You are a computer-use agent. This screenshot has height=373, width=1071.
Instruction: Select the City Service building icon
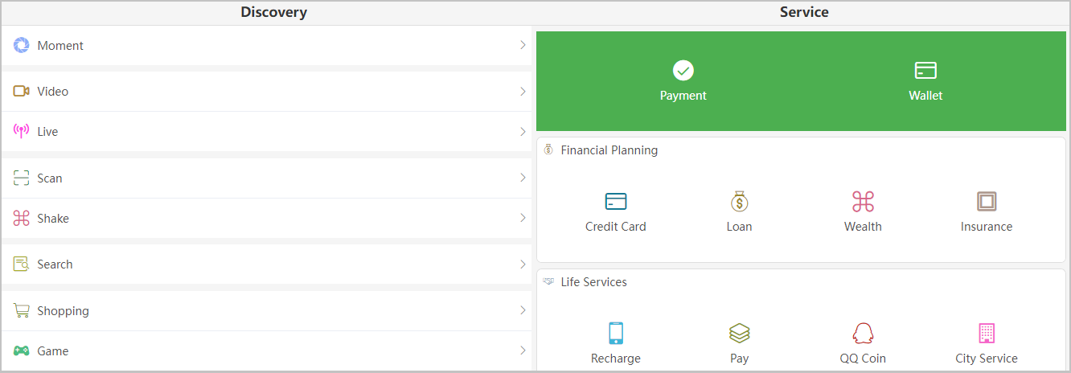[987, 333]
